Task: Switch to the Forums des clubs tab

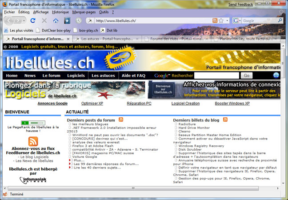Action: 177,39
